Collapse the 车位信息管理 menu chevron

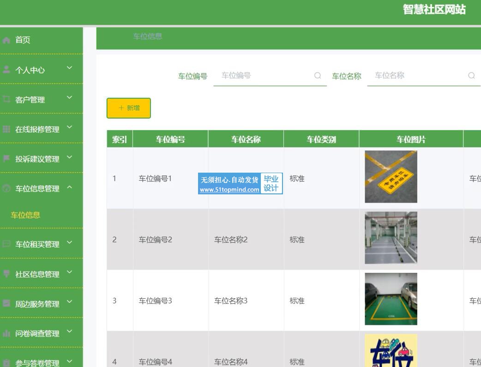[x=70, y=187]
